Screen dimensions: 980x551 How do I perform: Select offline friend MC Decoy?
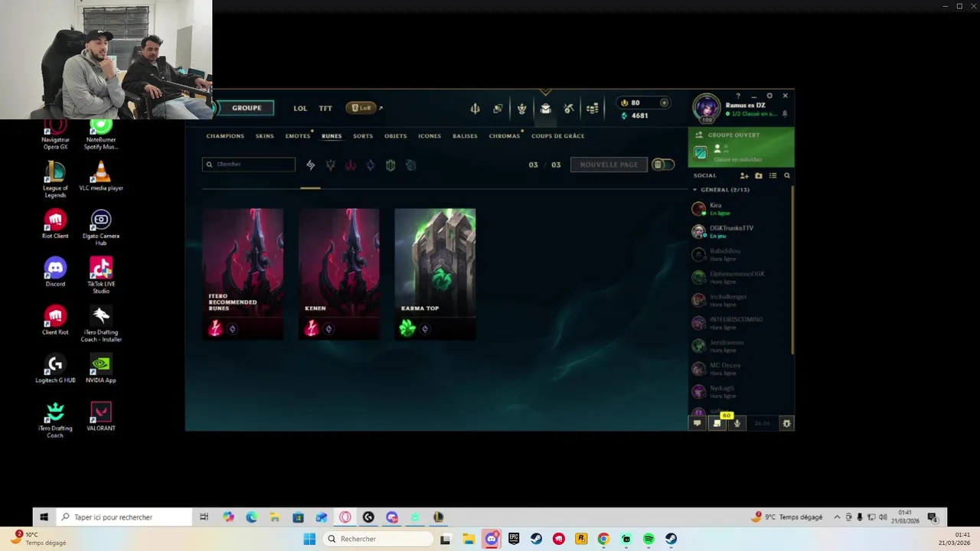pos(740,369)
